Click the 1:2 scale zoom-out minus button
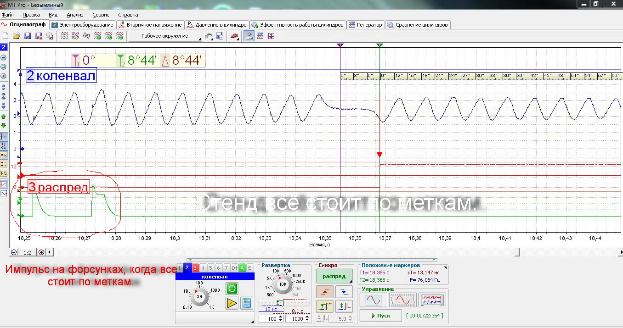623x328 pixels. point(14,252)
